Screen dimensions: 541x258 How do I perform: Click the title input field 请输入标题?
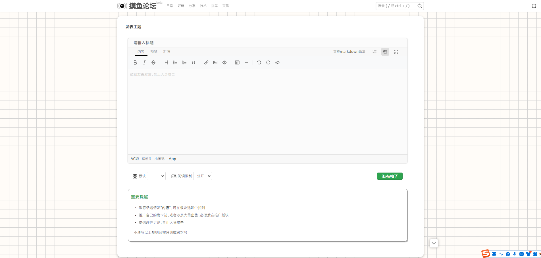click(x=267, y=43)
